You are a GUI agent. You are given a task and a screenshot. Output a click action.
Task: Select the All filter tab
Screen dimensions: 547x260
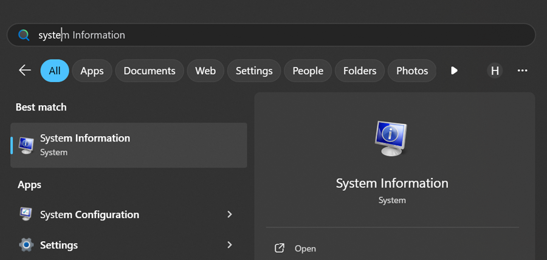point(55,71)
